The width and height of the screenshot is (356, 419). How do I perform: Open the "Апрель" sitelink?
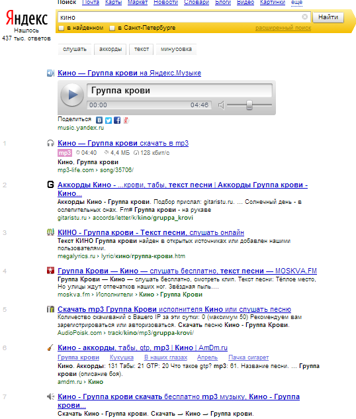point(207,357)
